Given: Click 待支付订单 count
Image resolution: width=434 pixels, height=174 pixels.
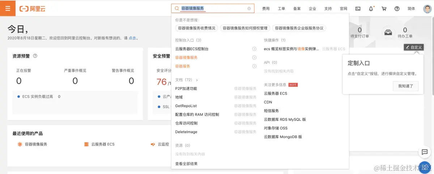Looking at the screenshot, I should point(359,30).
